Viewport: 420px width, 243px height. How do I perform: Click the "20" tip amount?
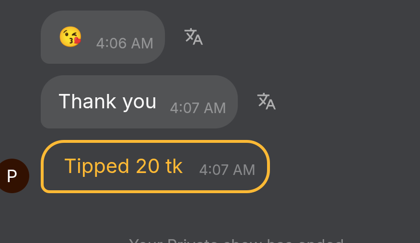[148, 166]
